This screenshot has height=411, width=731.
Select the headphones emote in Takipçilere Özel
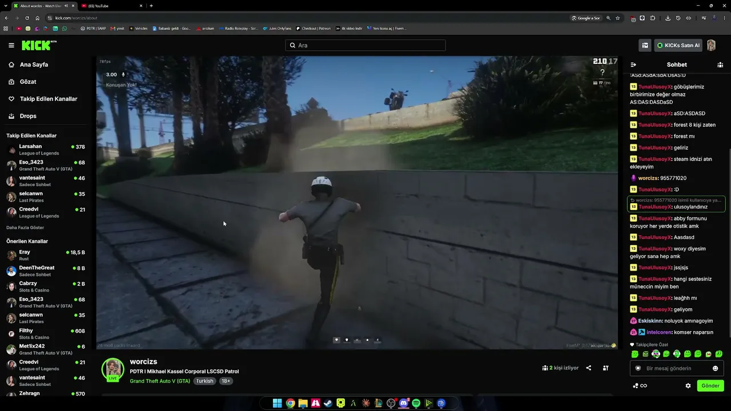[x=677, y=354]
